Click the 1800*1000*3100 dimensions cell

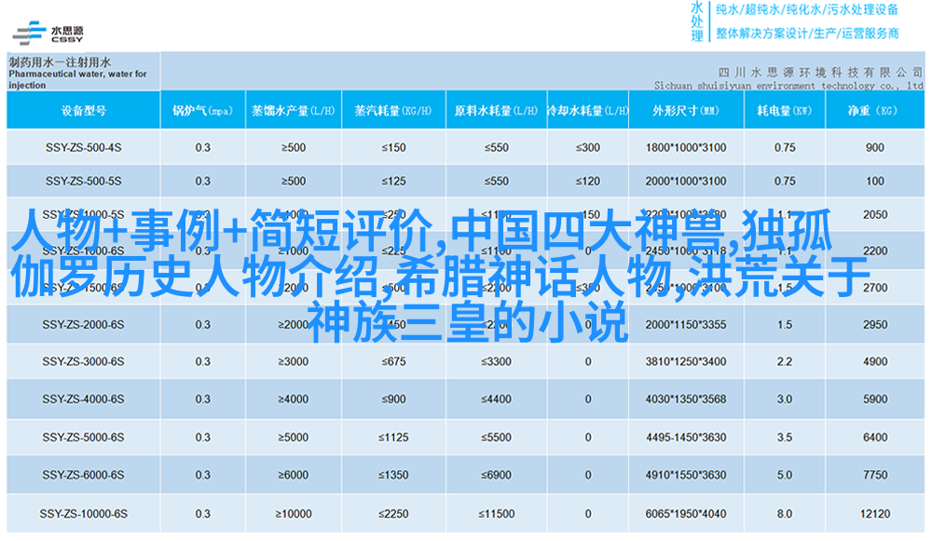tap(686, 147)
